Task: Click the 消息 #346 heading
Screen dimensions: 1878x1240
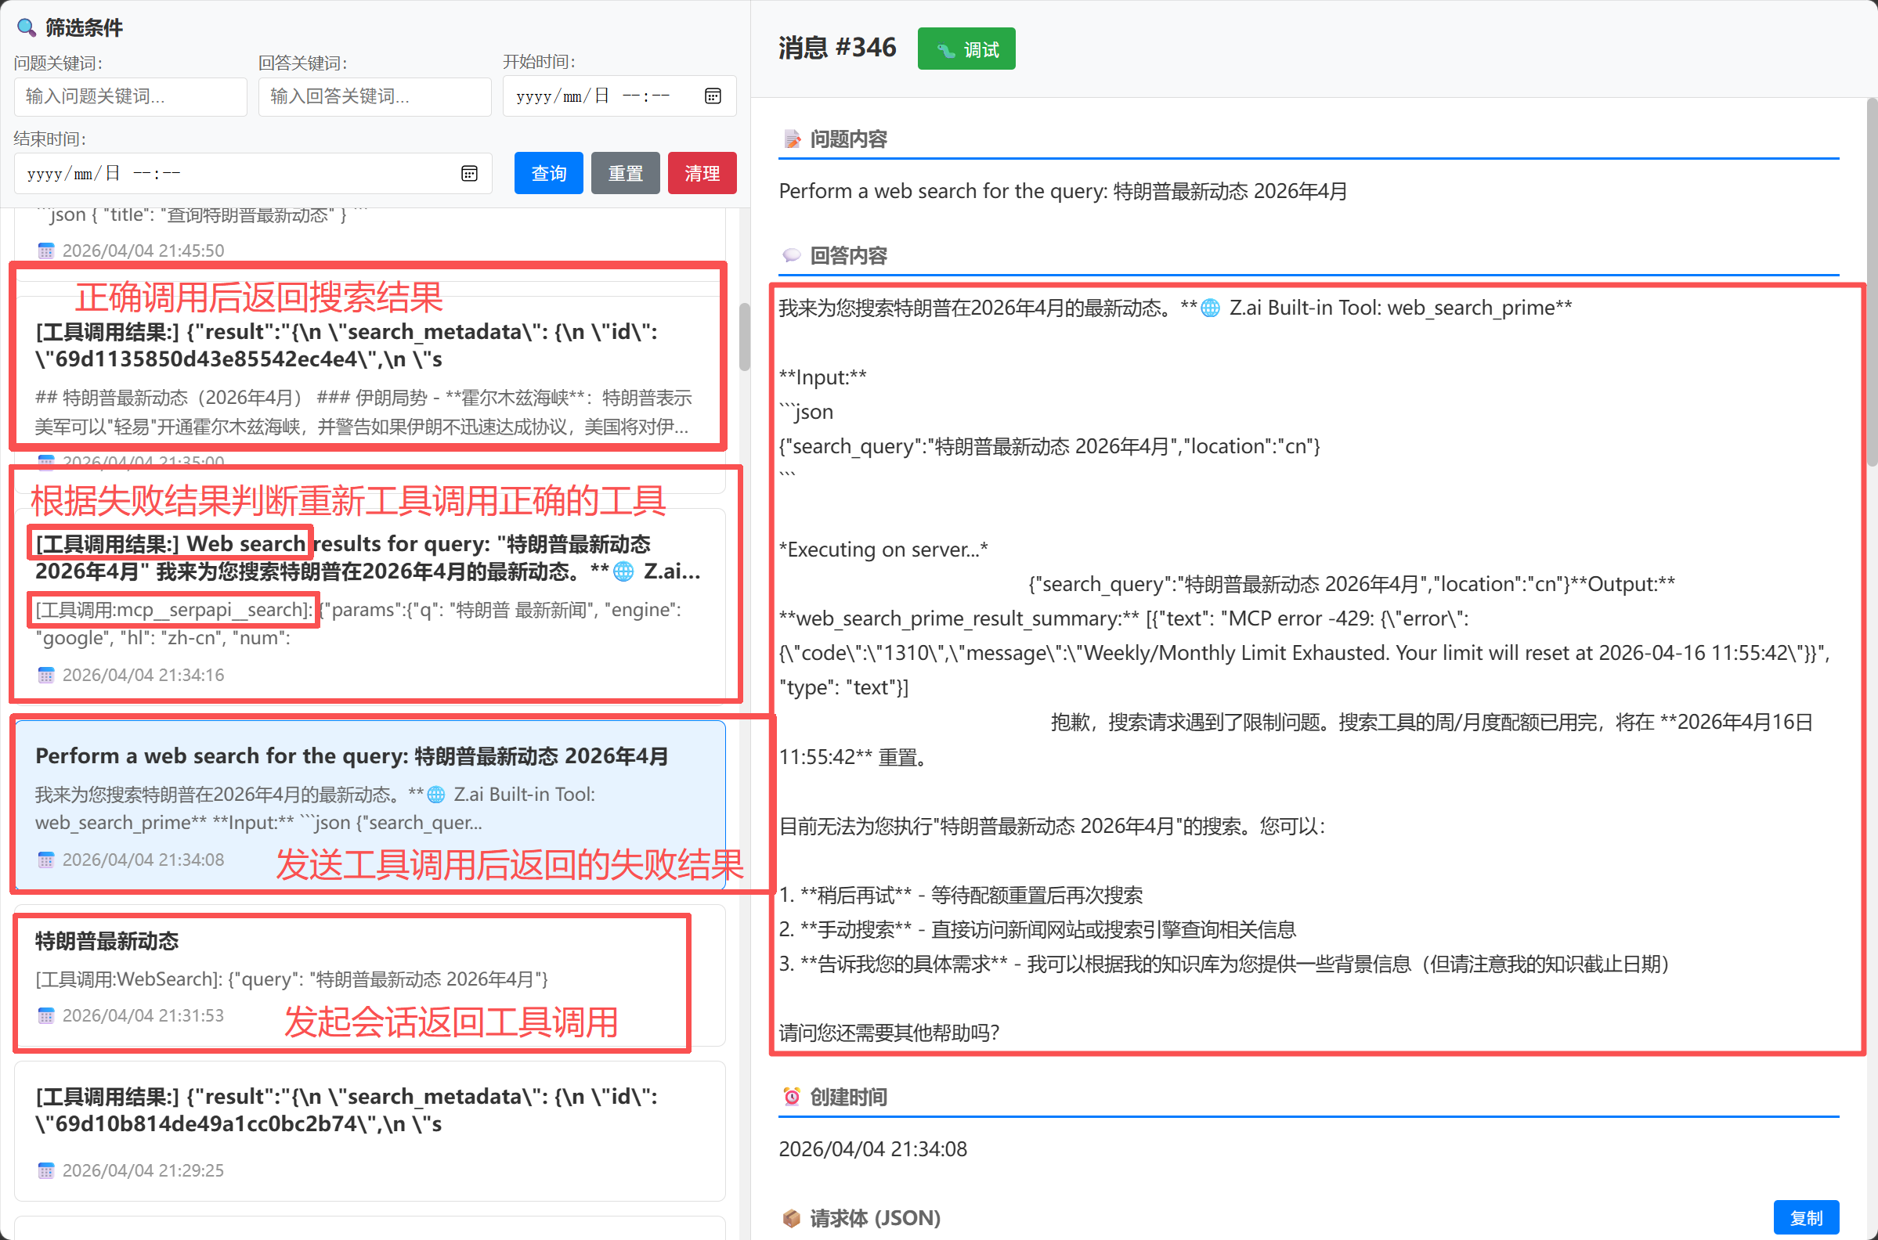Action: pos(837,48)
